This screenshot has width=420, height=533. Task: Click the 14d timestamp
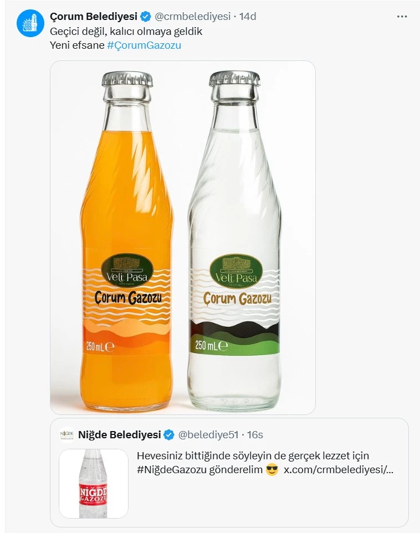(248, 16)
